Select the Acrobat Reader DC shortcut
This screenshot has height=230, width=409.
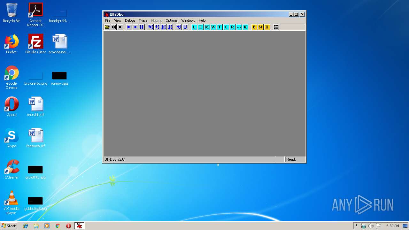point(35,15)
